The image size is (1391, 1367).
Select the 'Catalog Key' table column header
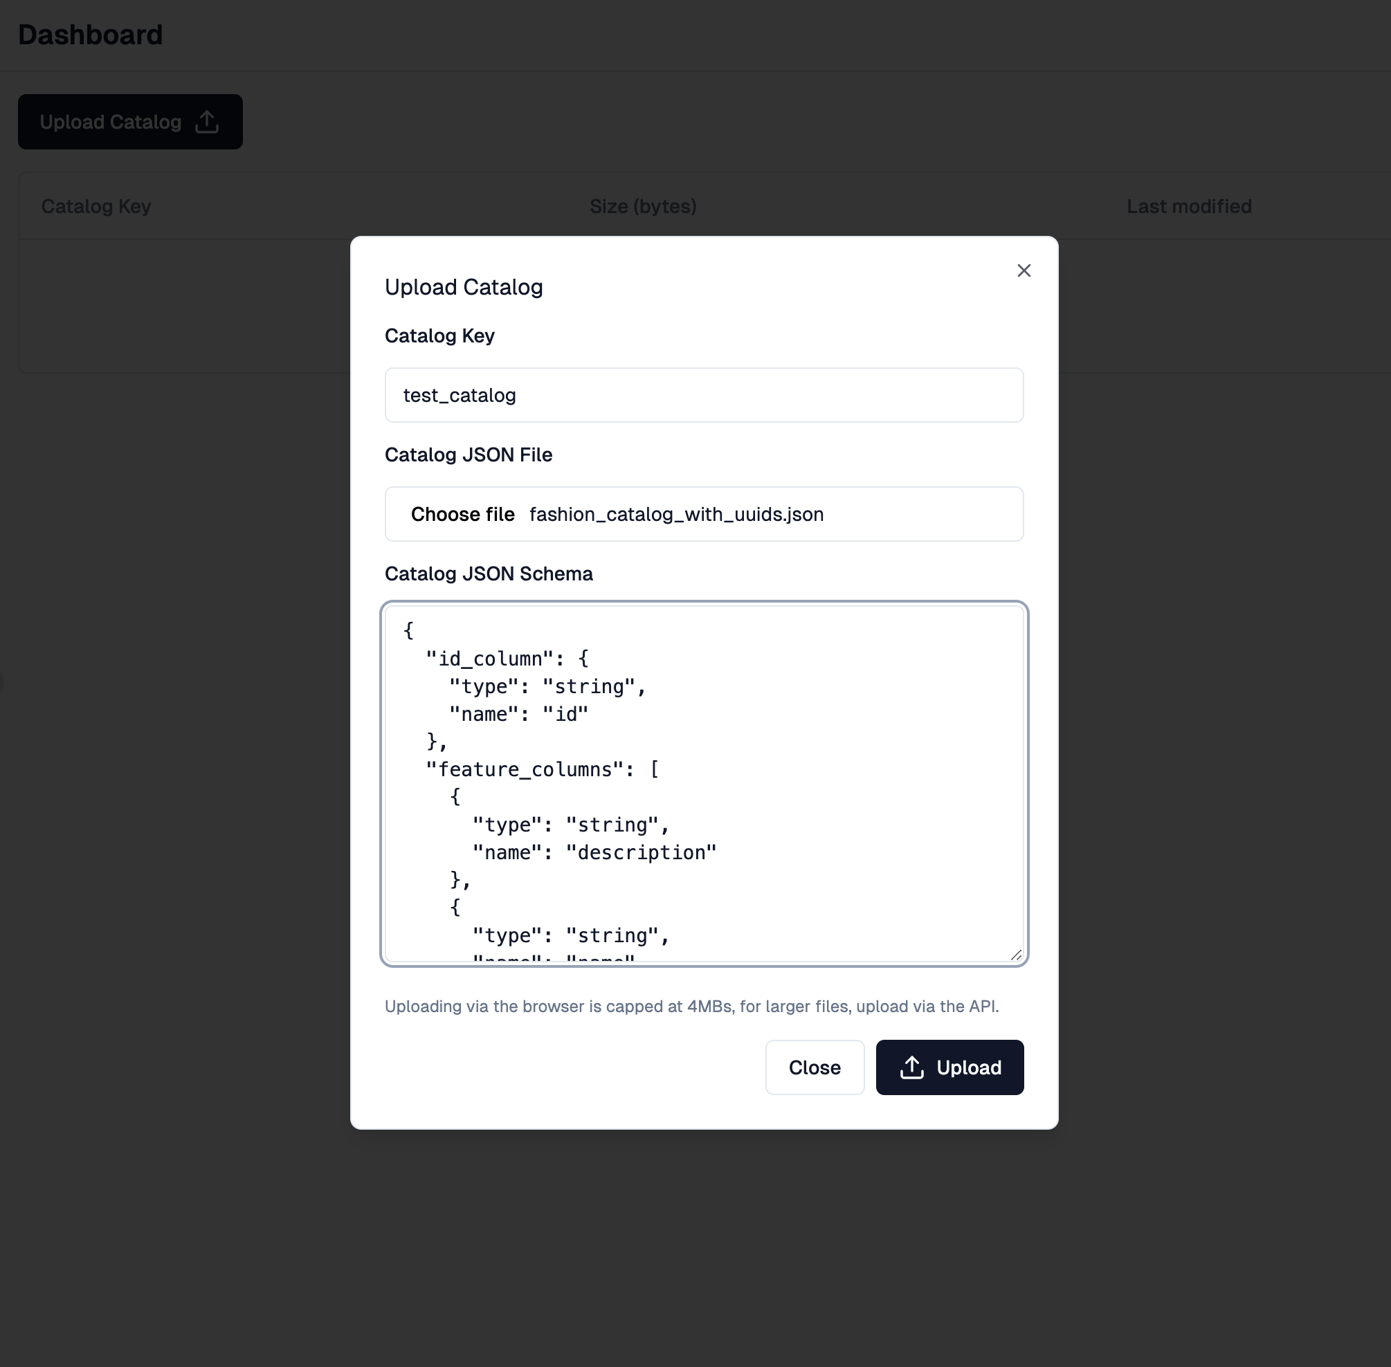tap(96, 206)
